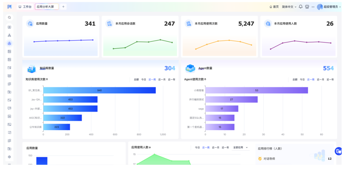The width and height of the screenshot is (346, 170).
Task: Click the plus icon to add new tab
Action: 63,7
